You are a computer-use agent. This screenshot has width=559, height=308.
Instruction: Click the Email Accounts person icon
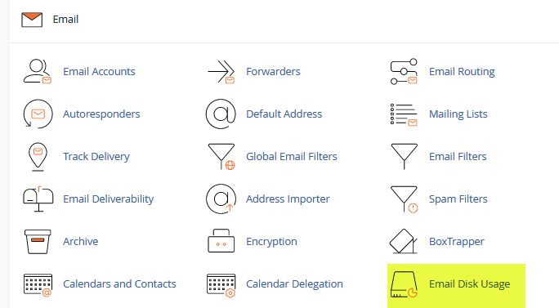[x=38, y=72]
